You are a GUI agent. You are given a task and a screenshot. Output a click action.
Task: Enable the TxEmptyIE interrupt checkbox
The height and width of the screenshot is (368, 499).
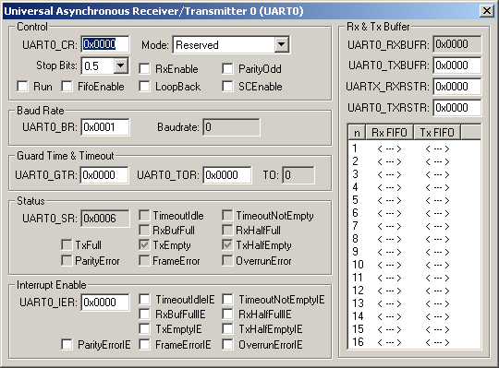(144, 329)
